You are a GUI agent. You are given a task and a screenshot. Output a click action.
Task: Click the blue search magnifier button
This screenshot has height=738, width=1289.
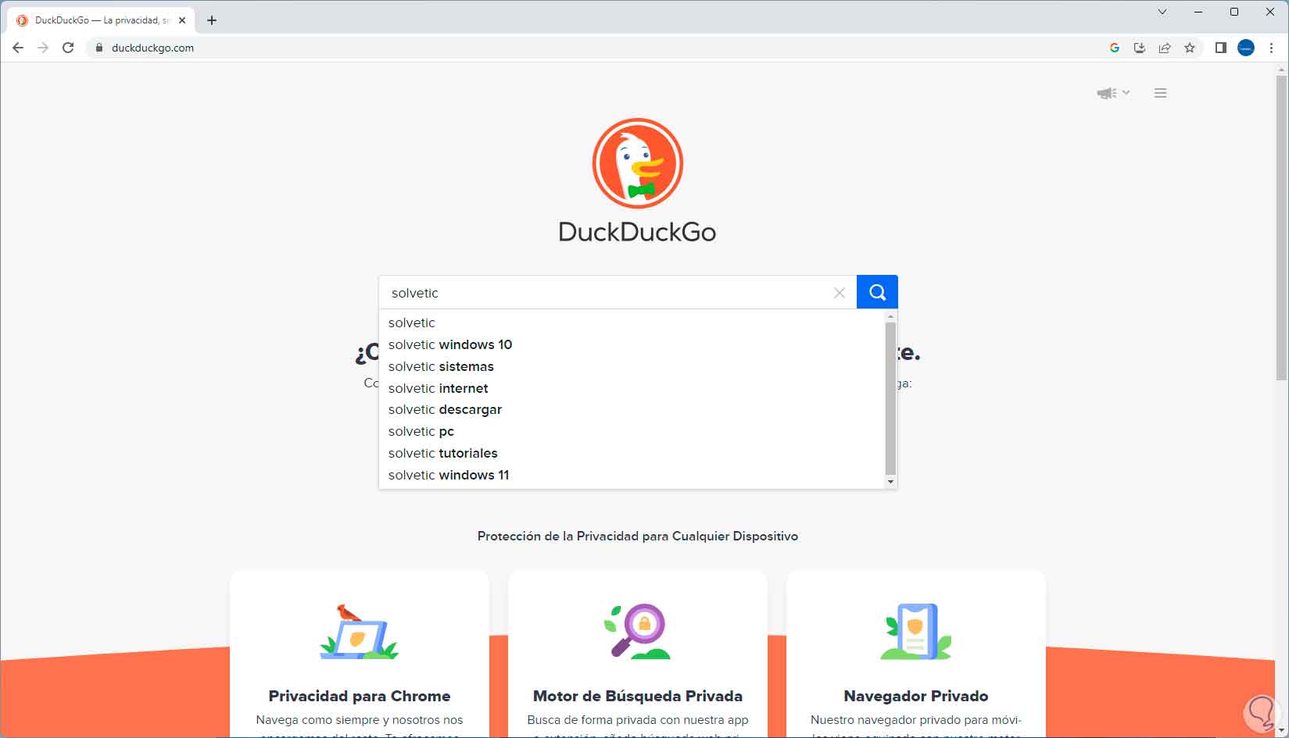point(877,292)
